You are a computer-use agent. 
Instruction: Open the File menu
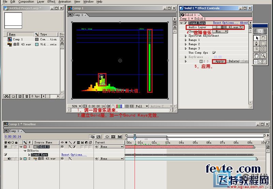coord(5,2)
